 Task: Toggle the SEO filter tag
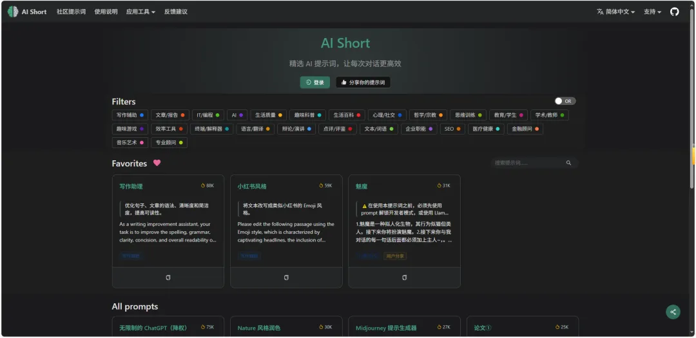coord(453,129)
